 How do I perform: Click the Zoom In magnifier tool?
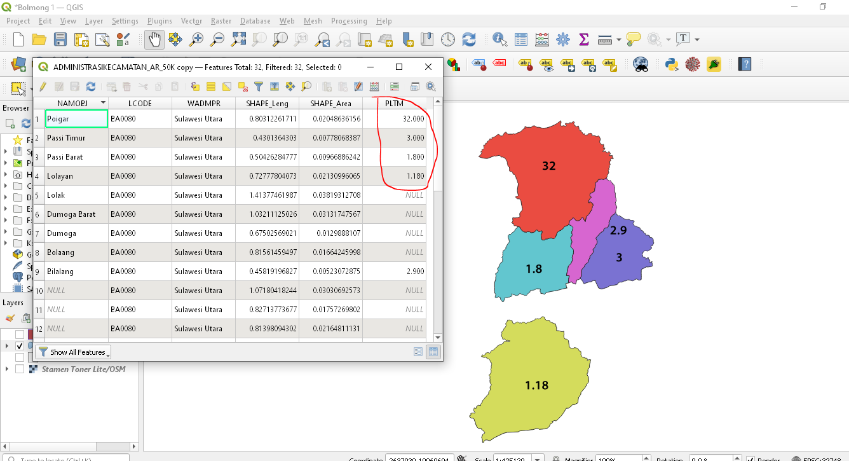196,39
